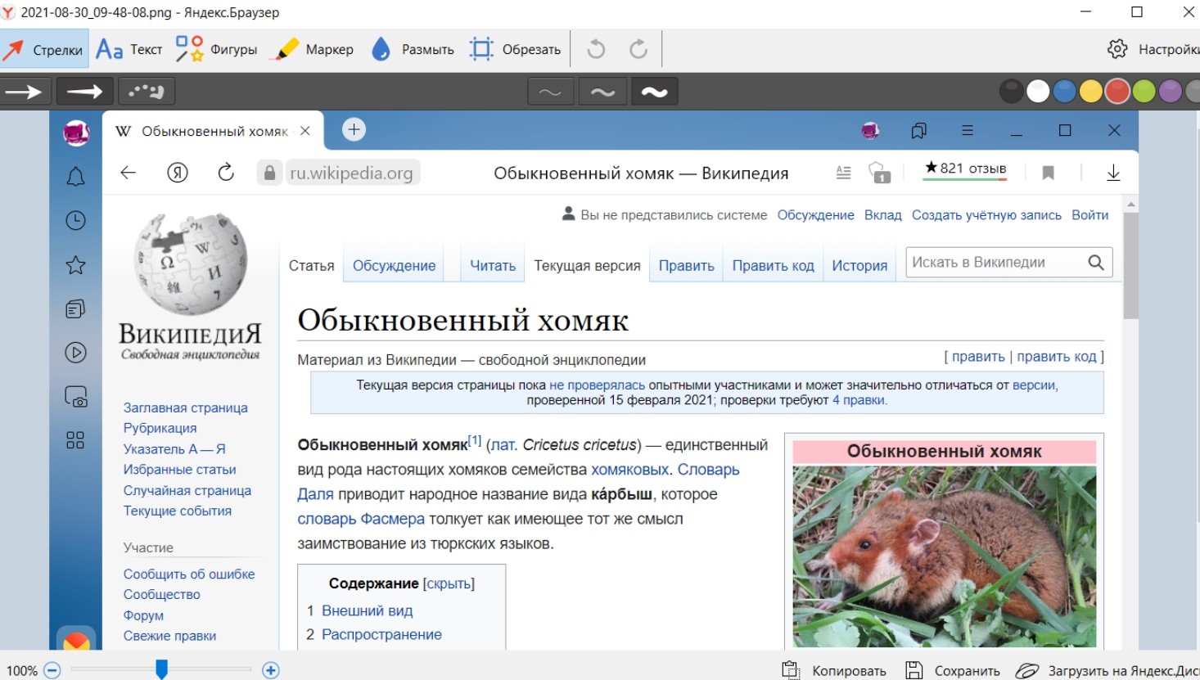Click the bell notifications sidebar icon
The height and width of the screenshot is (680, 1200).
(x=75, y=177)
